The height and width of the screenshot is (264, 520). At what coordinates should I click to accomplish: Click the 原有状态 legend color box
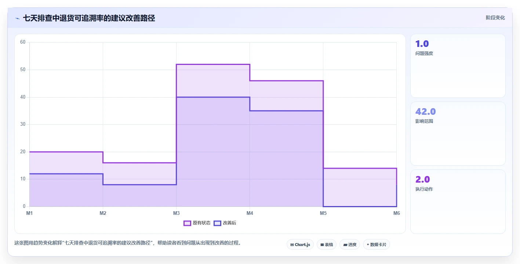click(x=188, y=223)
